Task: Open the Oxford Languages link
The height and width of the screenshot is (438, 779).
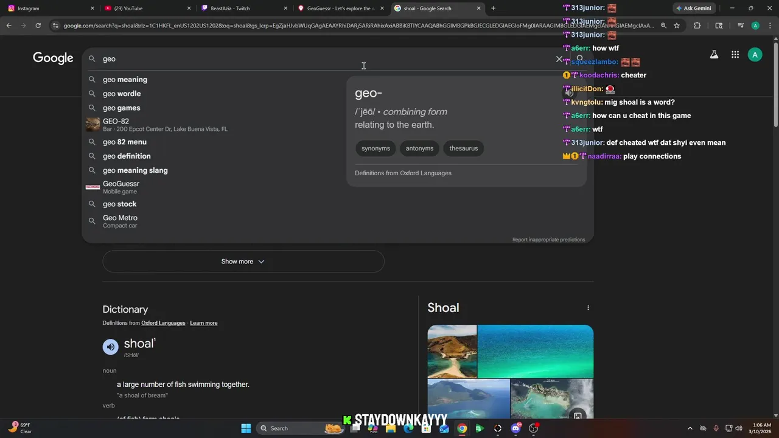Action: 163,323
